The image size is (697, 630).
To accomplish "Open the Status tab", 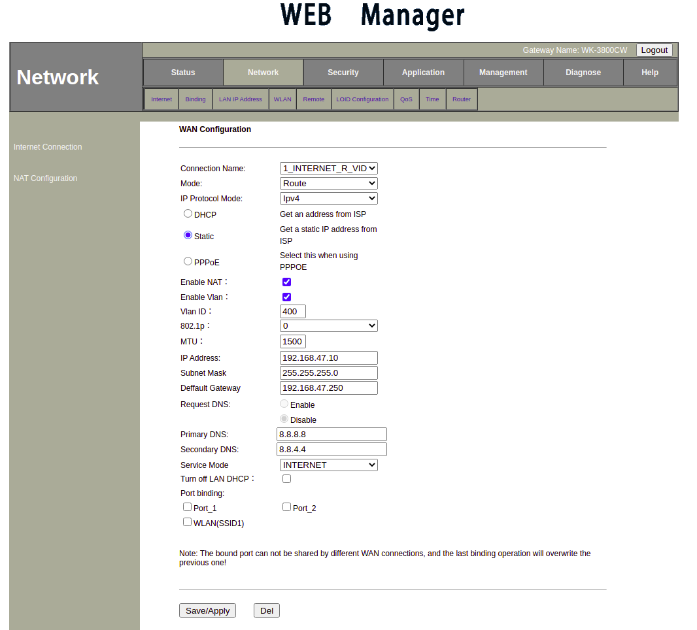I will point(183,73).
